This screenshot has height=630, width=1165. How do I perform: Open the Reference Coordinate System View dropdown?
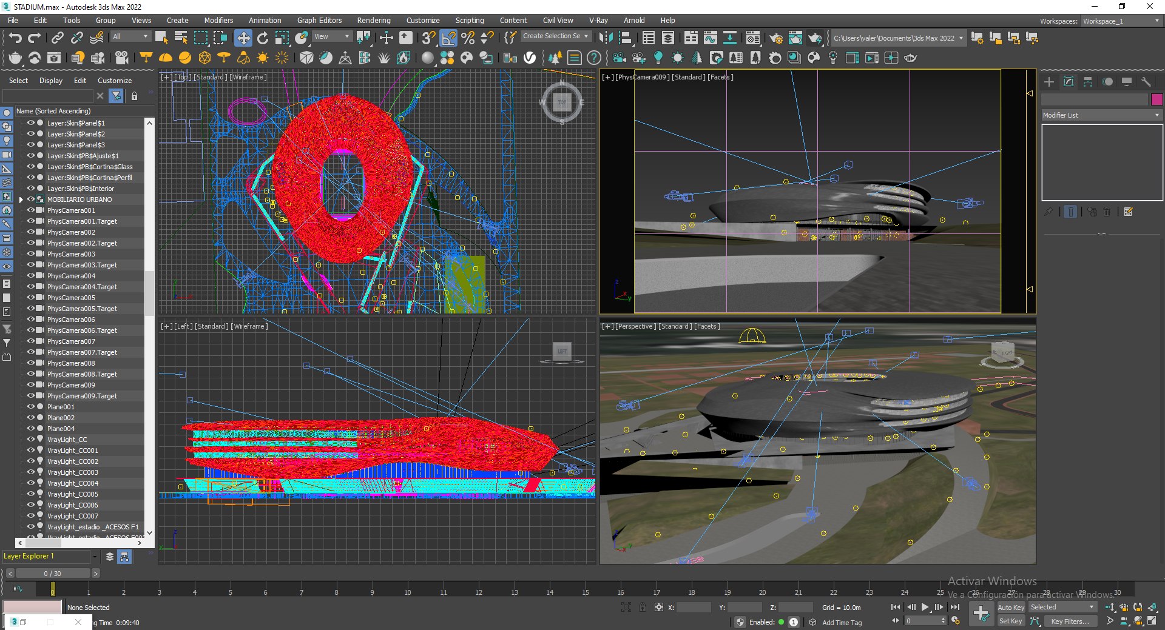pos(331,37)
